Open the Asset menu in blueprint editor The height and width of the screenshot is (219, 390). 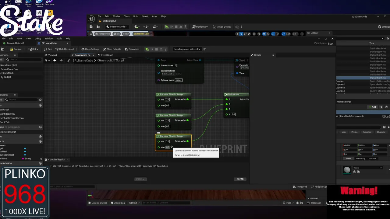tap(19, 39)
